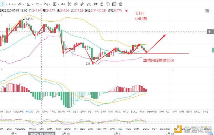
Task: Switch histogram panel indicator to ATR
Action: (182, 112)
